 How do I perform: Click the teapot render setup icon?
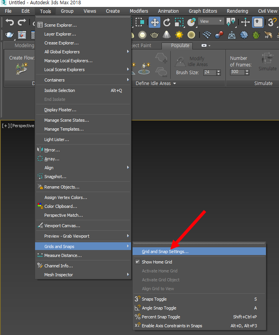coord(9,35)
